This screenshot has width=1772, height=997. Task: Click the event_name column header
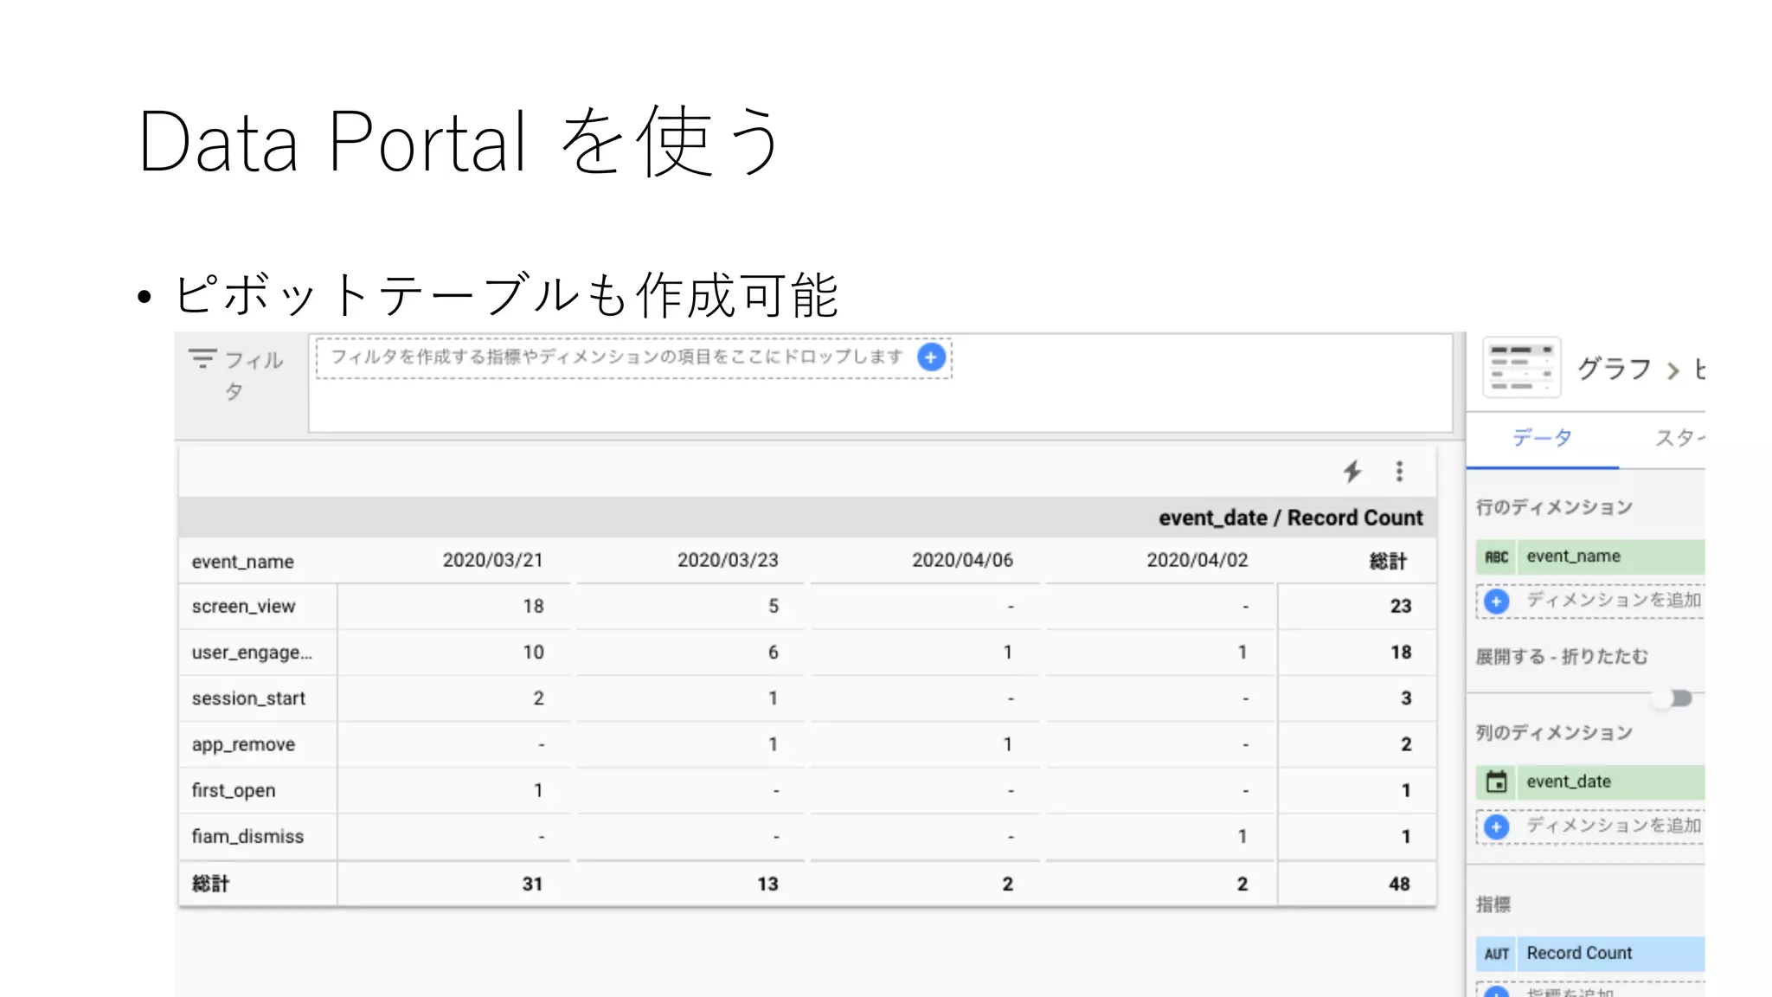[x=243, y=562]
